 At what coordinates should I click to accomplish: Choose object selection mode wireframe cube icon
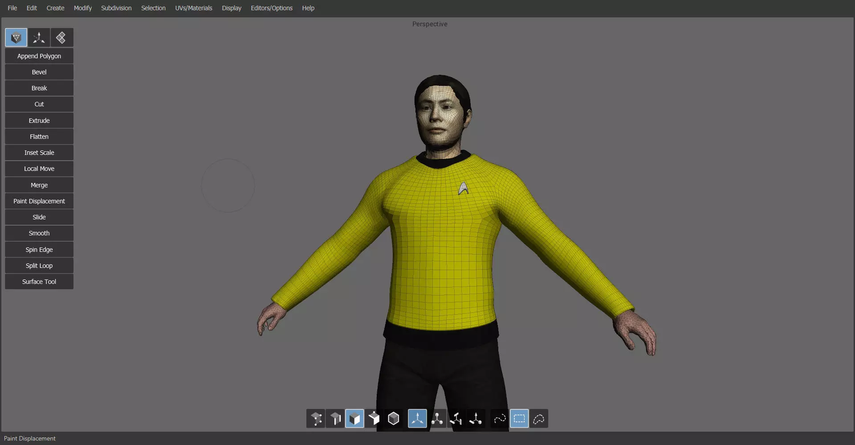(394, 419)
